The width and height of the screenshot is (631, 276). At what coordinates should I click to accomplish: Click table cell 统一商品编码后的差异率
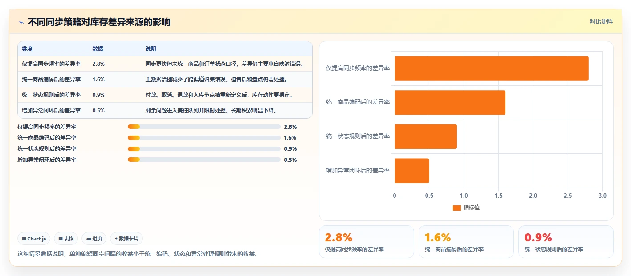point(51,79)
